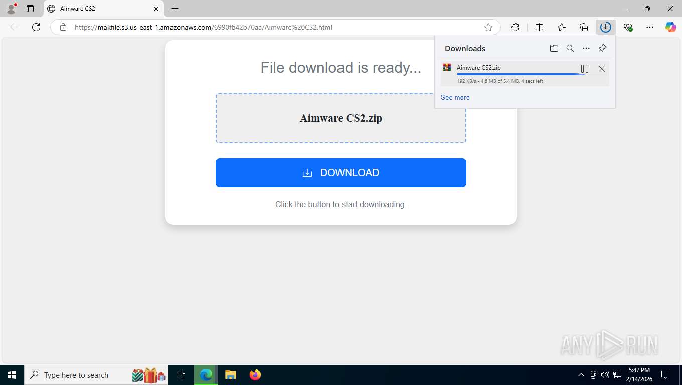Open the Split screen icon
682x385 pixels.
point(540,27)
